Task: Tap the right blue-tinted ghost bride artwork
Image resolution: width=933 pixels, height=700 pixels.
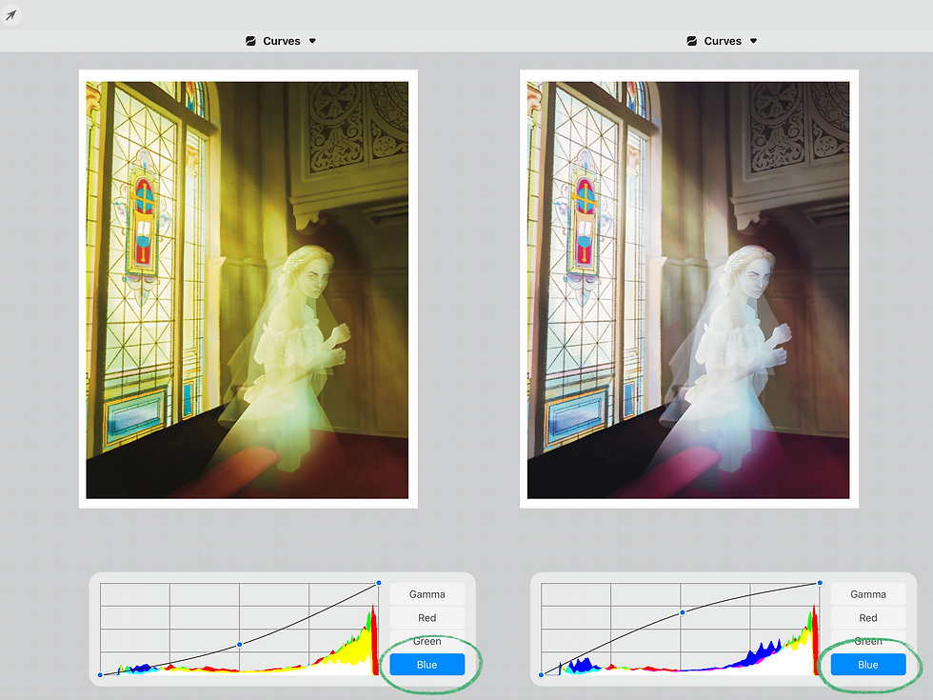Action: click(x=688, y=290)
